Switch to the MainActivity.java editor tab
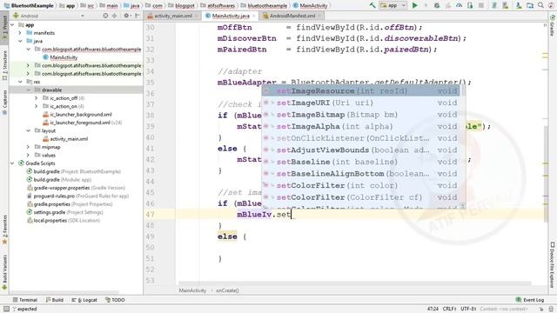The image size is (557, 313). [x=230, y=16]
